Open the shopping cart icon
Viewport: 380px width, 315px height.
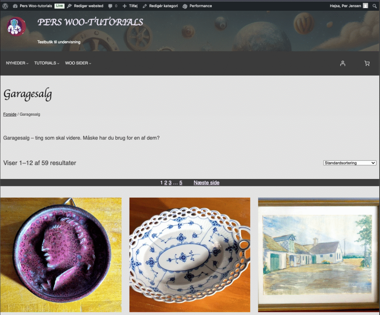click(367, 63)
